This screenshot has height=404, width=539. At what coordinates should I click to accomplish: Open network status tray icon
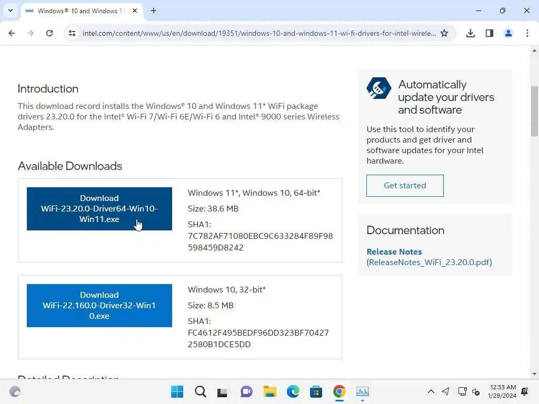pyautogui.click(x=462, y=391)
